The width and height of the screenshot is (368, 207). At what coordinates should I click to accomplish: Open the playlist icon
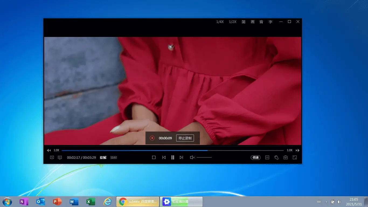(x=267, y=157)
